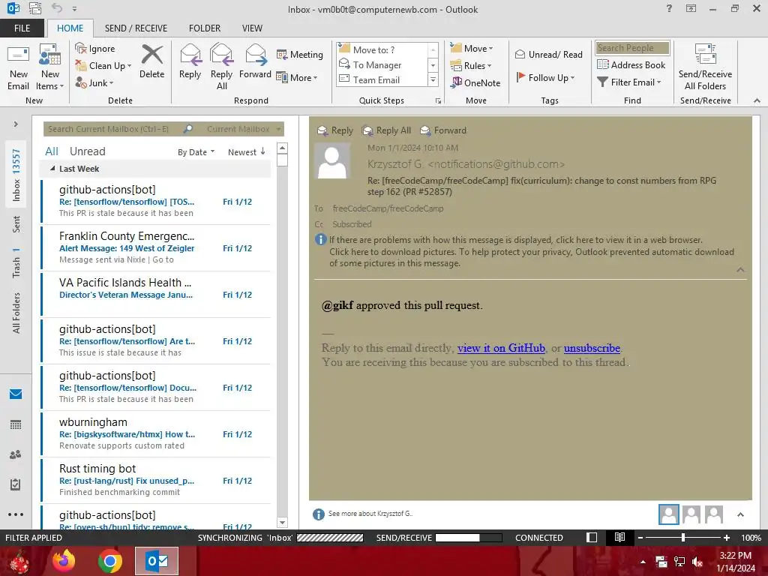
Task: Open the Address Book
Action: (631, 64)
